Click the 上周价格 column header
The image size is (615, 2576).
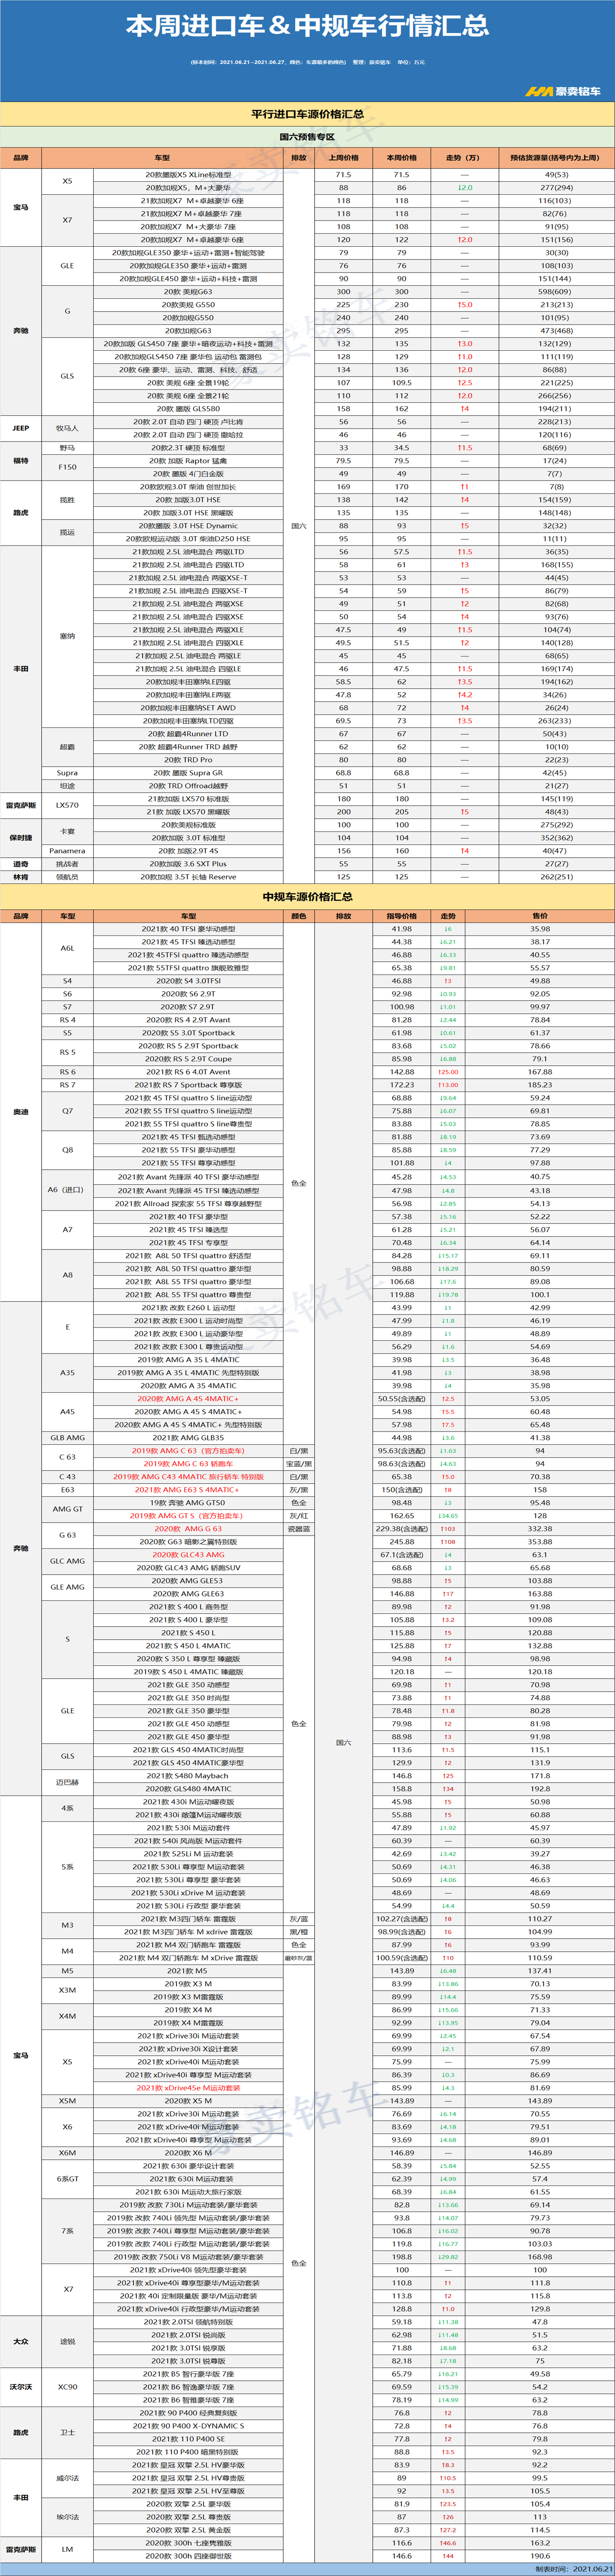coord(344,158)
